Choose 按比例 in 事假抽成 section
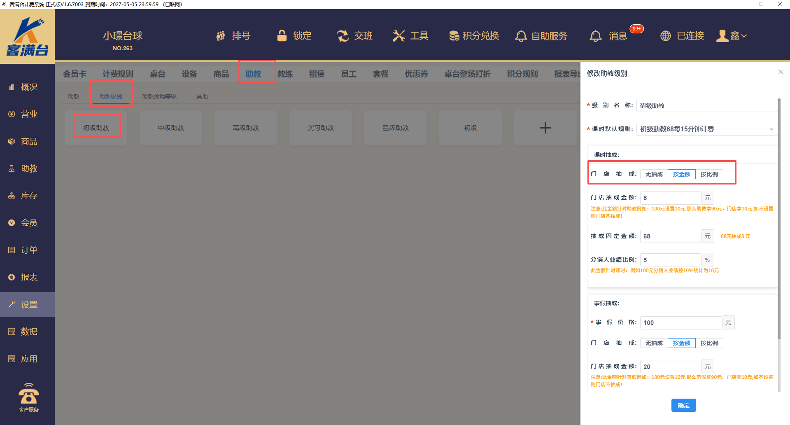Viewport: 790px width, 425px height. [709, 343]
